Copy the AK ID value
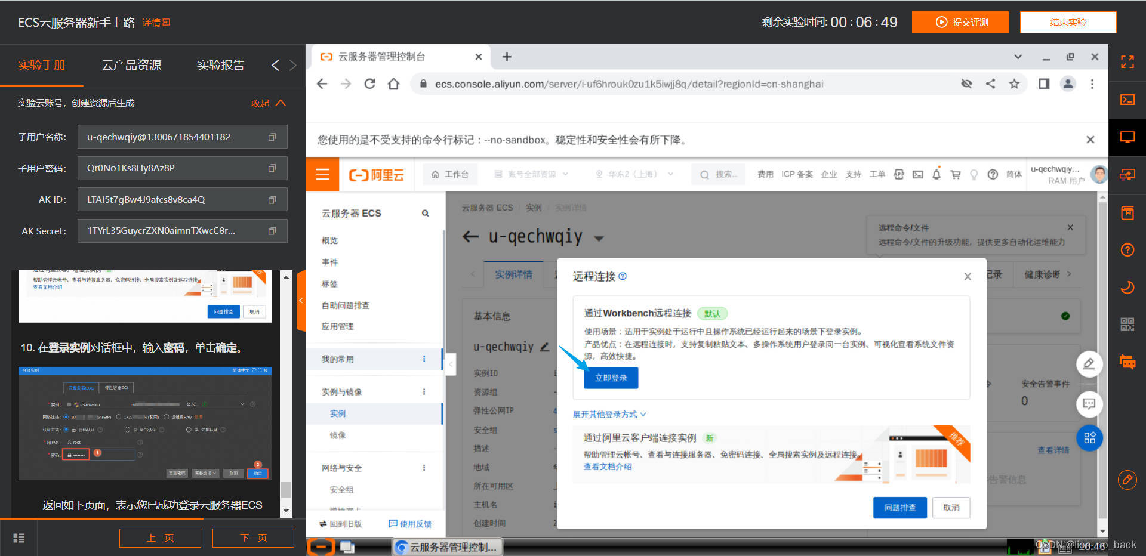This screenshot has height=556, width=1146. tap(272, 200)
